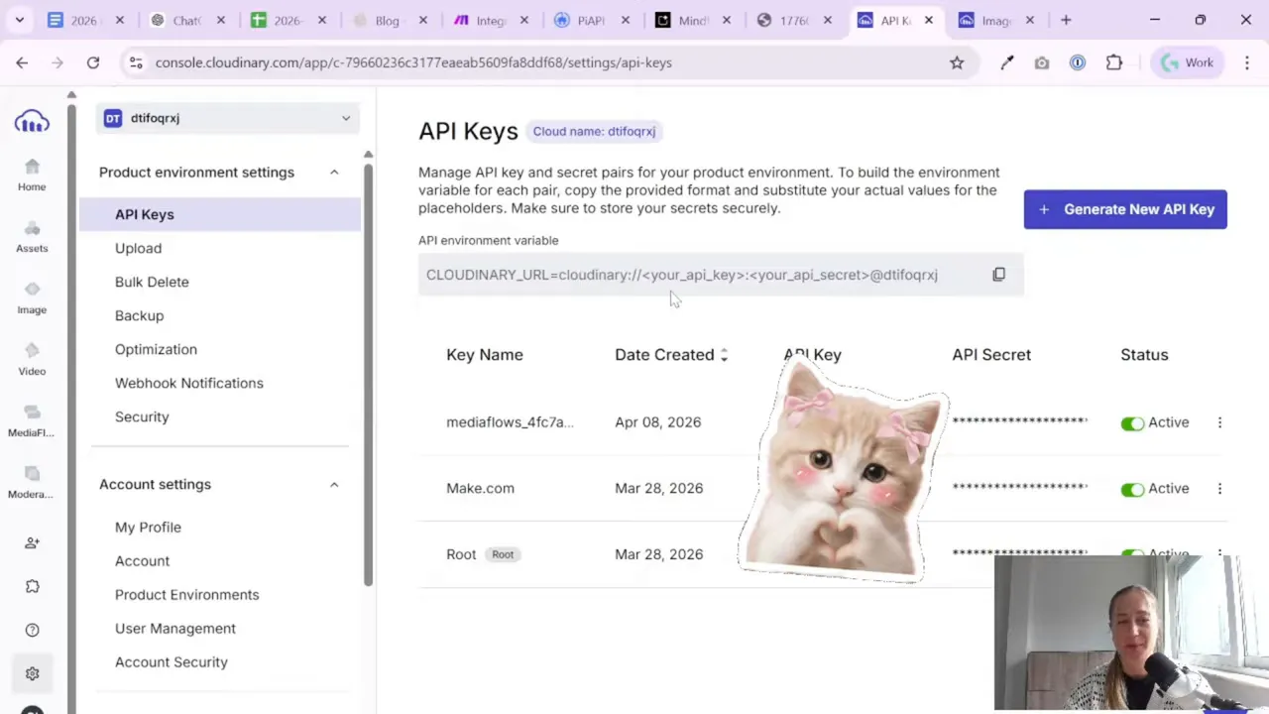Open Account settings page
The width and height of the screenshot is (1269, 714).
[142, 561]
